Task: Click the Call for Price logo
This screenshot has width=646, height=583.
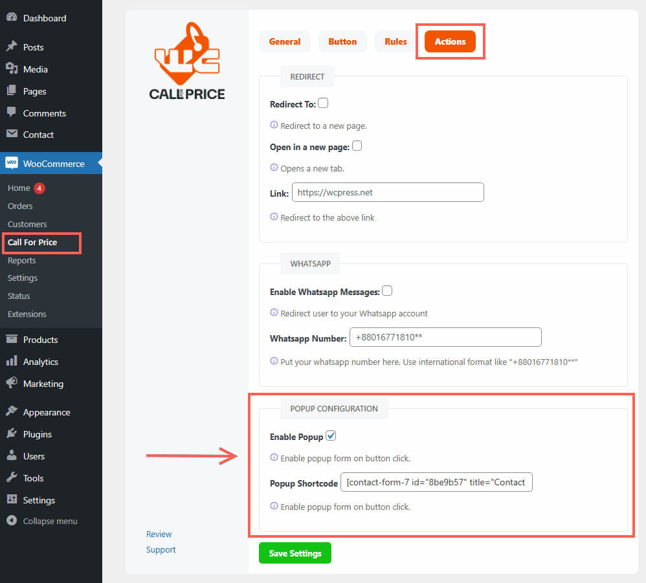Action: (x=187, y=61)
